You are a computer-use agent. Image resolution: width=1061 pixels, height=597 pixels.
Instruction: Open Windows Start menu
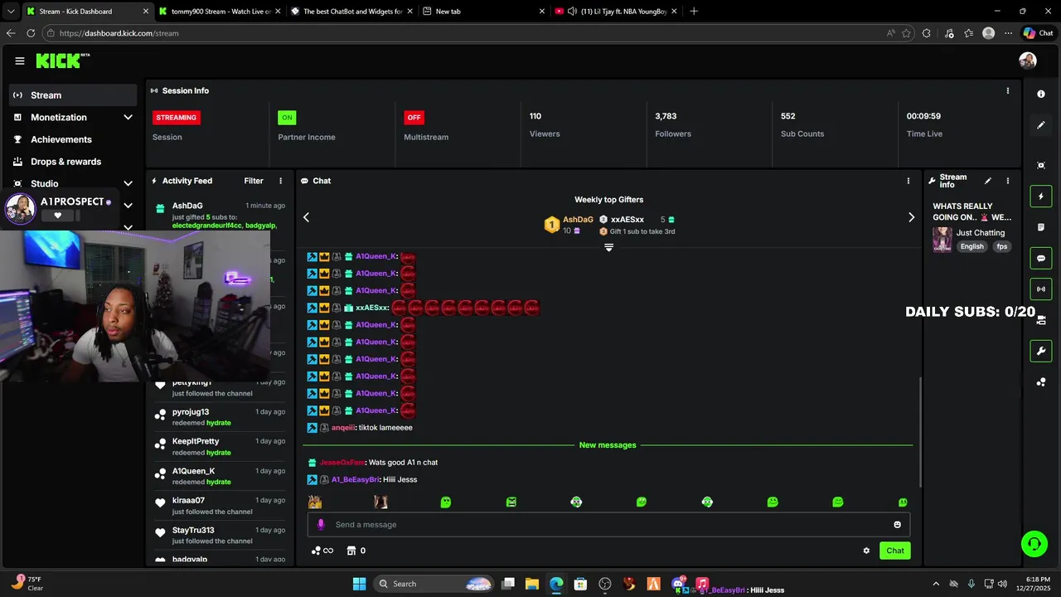[359, 584]
